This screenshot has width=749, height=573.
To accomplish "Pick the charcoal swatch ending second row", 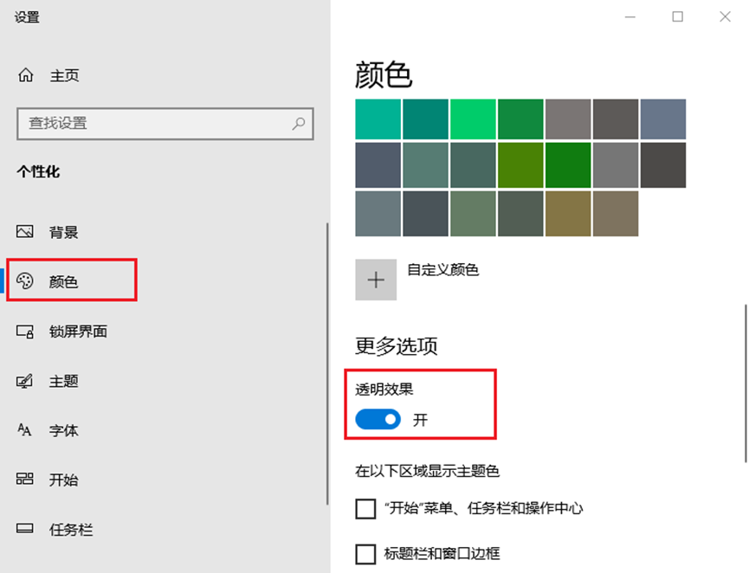I will (x=663, y=165).
